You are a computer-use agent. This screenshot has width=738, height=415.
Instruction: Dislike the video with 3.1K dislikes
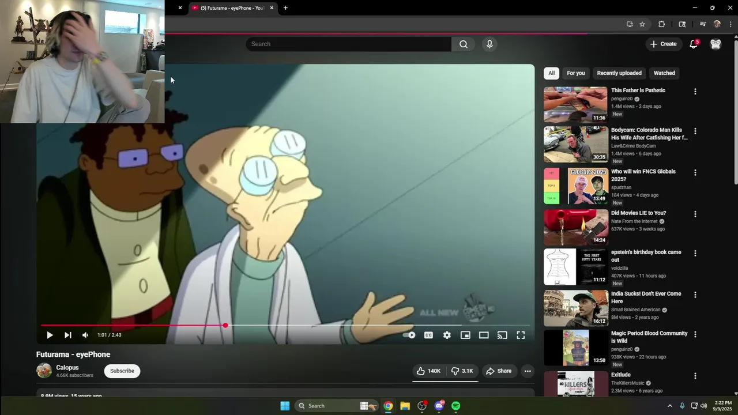click(x=462, y=371)
